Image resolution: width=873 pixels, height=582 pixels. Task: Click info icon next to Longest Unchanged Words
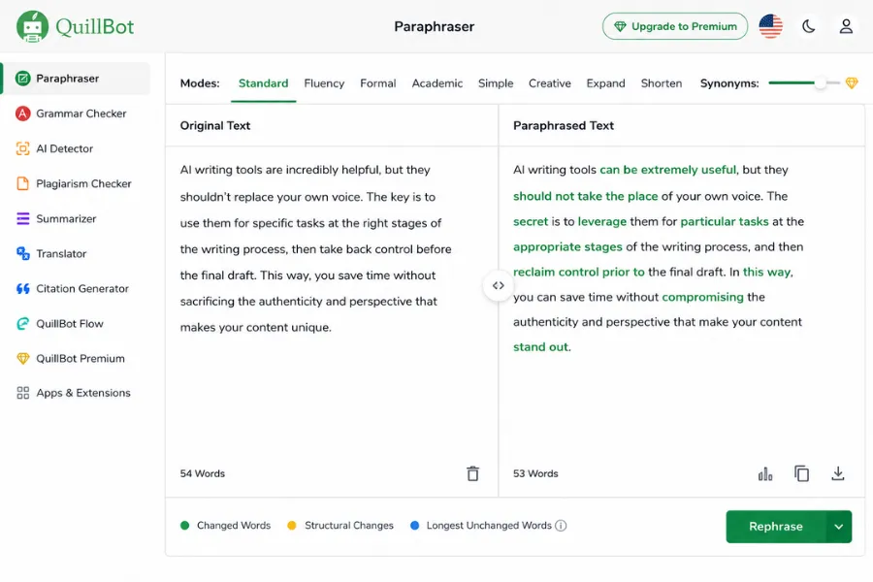[x=561, y=526]
